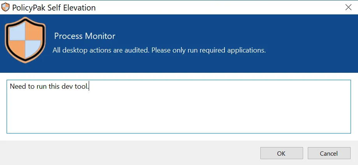Cancel the self elevation request

point(329,153)
